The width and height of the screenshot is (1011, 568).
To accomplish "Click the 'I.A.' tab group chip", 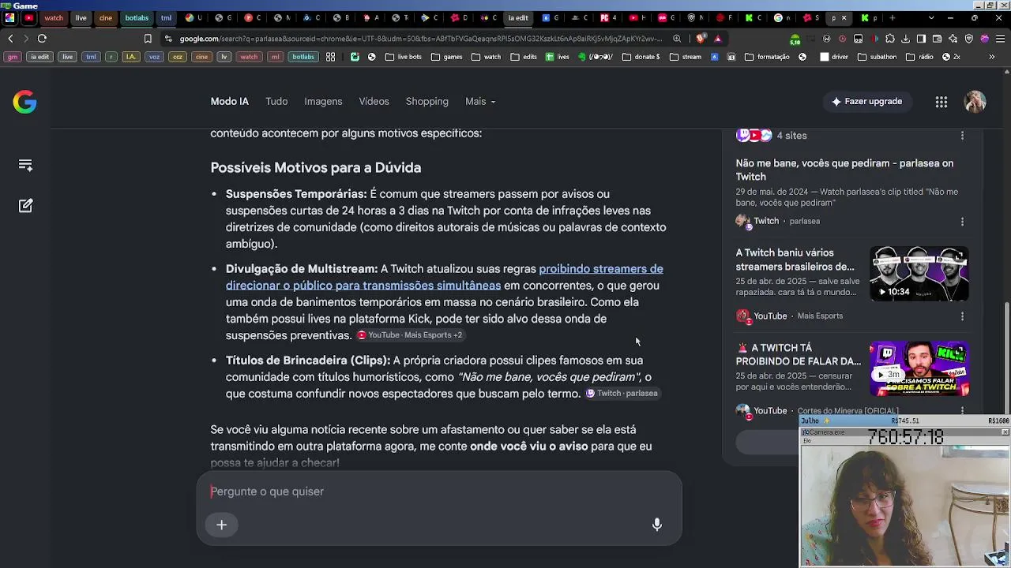I will click(x=131, y=57).
